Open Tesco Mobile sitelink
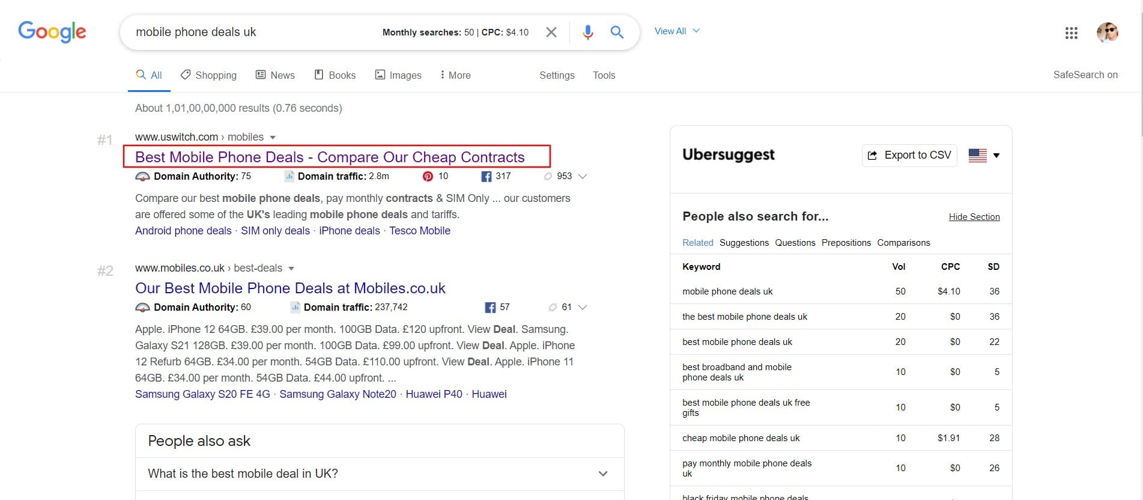The width and height of the screenshot is (1143, 500). [420, 231]
